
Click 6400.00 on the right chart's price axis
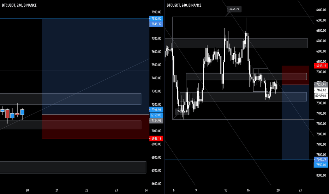point(321,10)
